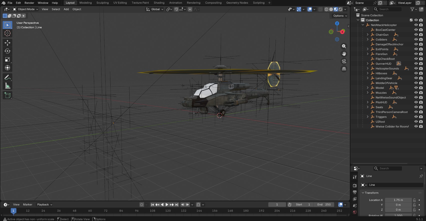Switch to wireframe viewport shading
Image resolution: width=426 pixels, height=221 pixels.
point(326,9)
